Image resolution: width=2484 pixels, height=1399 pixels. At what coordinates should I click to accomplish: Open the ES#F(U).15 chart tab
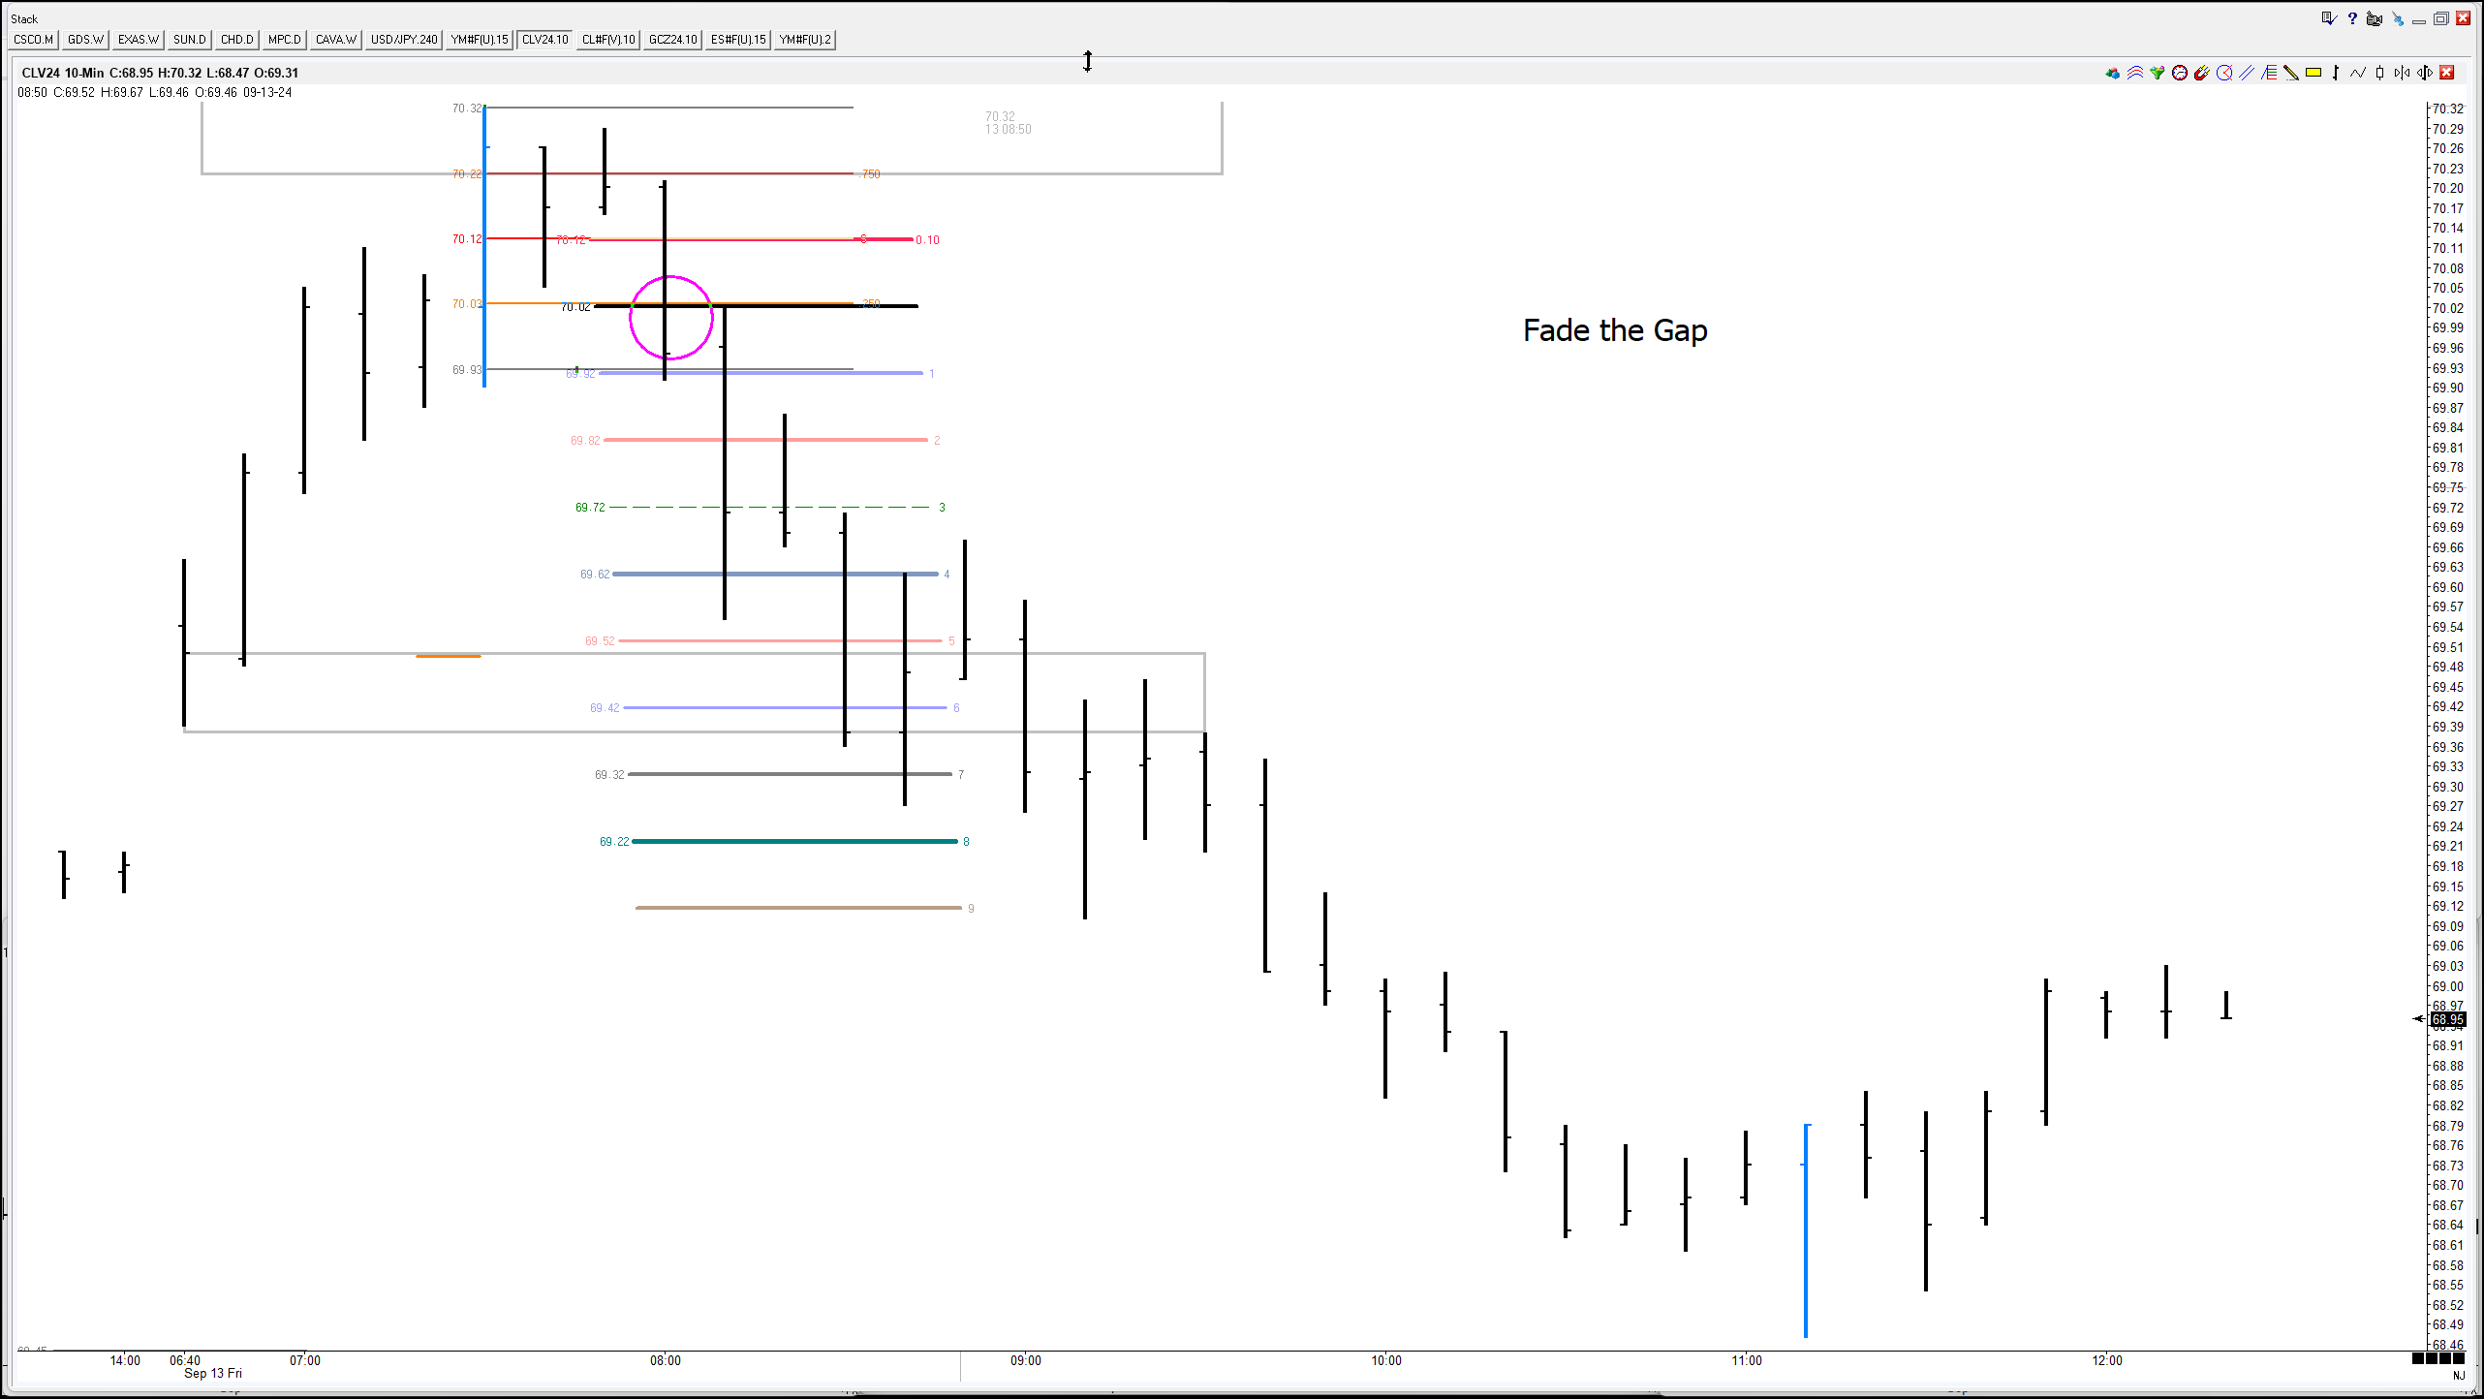(x=737, y=40)
